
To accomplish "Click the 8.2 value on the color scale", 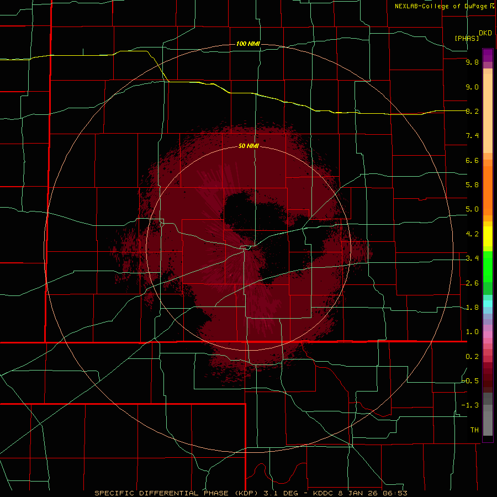I will point(472,111).
